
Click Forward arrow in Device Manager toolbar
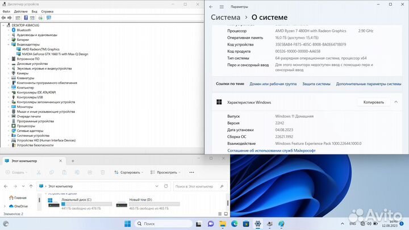(x=10, y=18)
